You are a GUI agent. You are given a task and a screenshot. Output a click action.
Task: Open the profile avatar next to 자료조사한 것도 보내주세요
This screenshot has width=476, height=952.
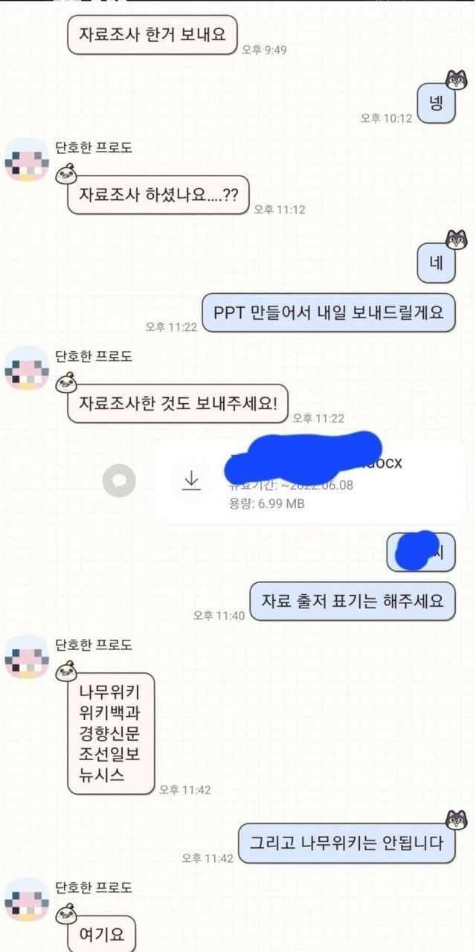[x=28, y=367]
